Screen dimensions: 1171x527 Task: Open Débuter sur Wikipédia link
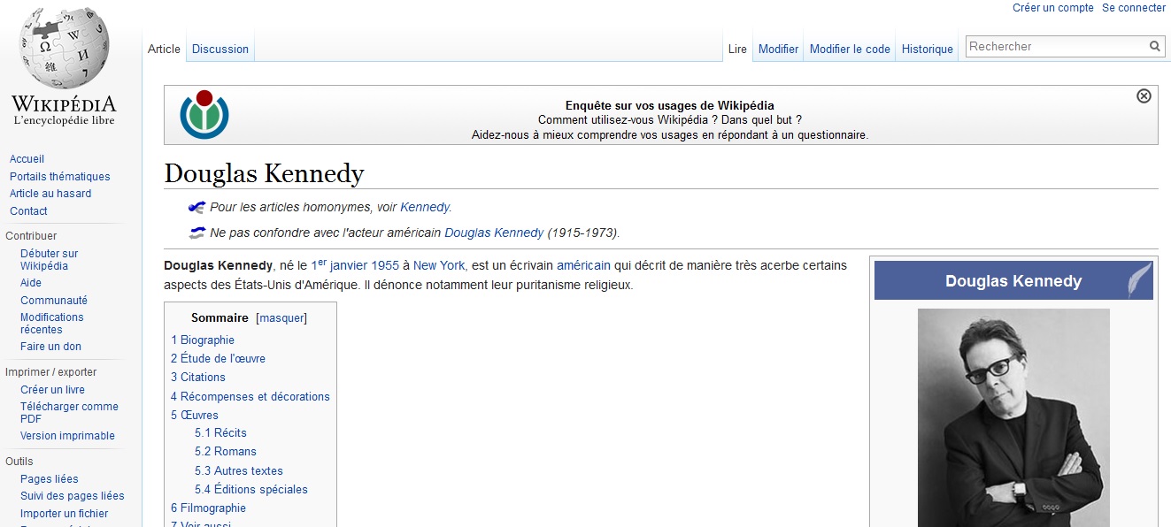tap(50, 260)
